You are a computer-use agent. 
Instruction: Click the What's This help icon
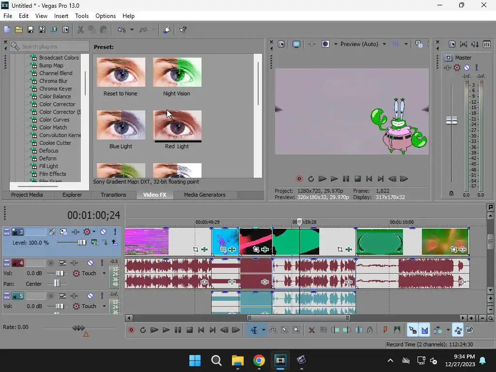(183, 30)
